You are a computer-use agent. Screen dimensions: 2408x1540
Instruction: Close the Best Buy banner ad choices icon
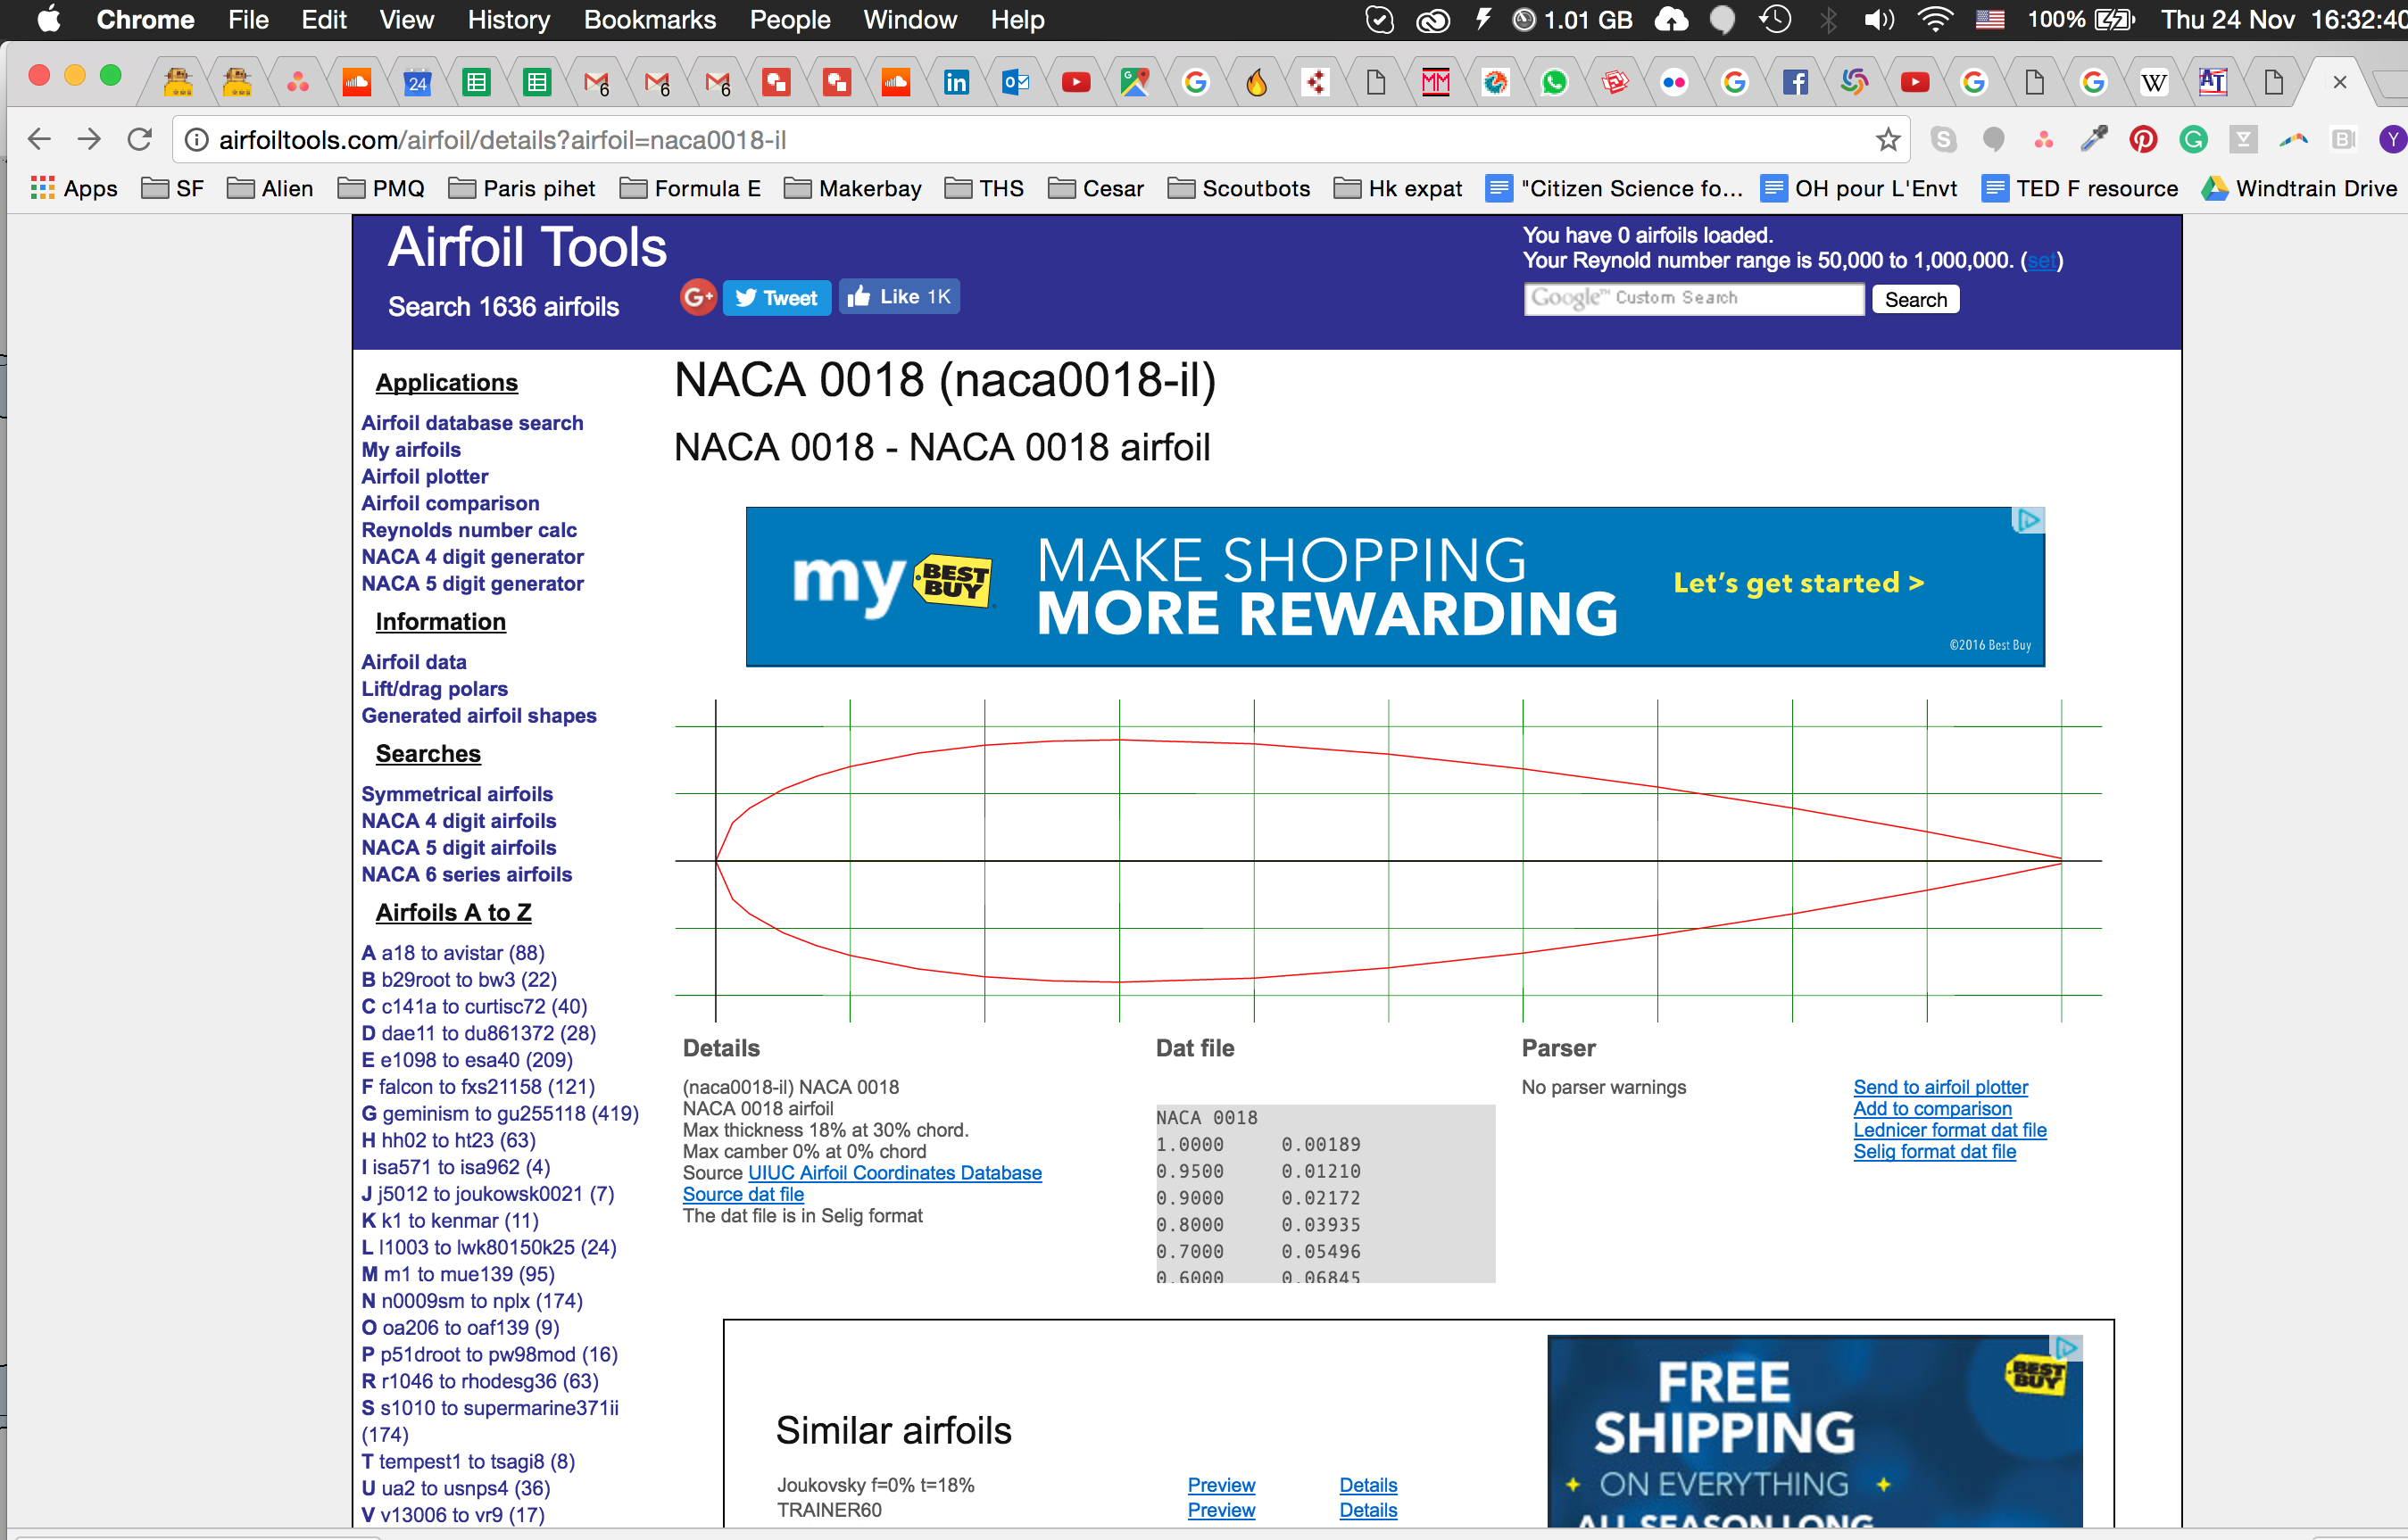point(2028,520)
